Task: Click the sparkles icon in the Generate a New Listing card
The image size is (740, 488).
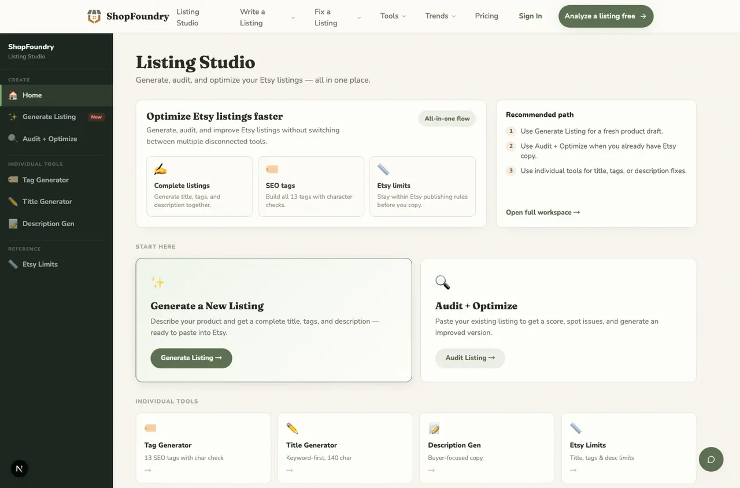Action: [158, 282]
